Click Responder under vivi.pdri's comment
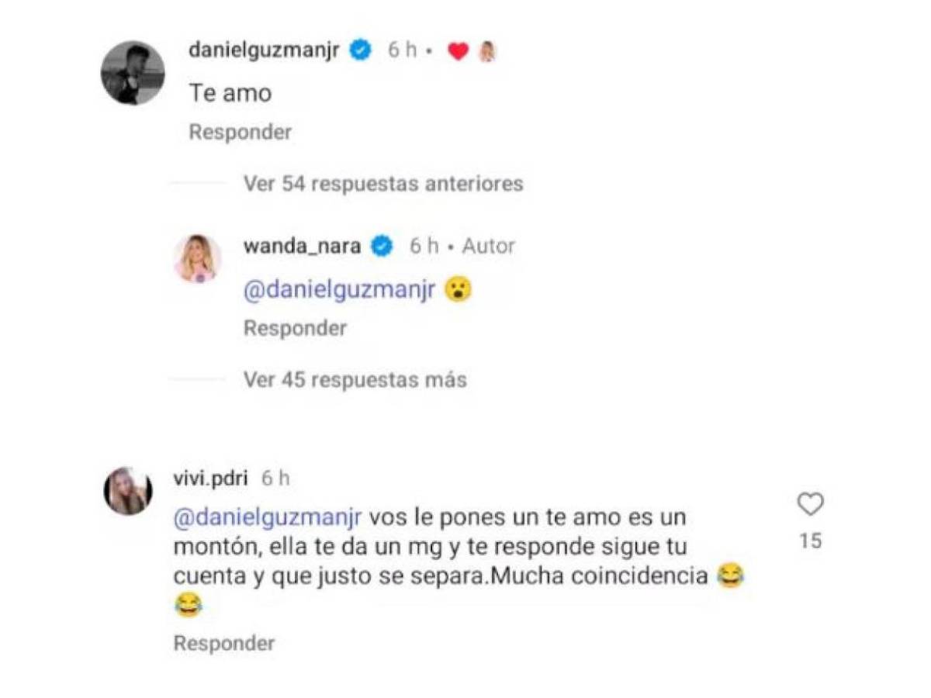 coord(223,642)
